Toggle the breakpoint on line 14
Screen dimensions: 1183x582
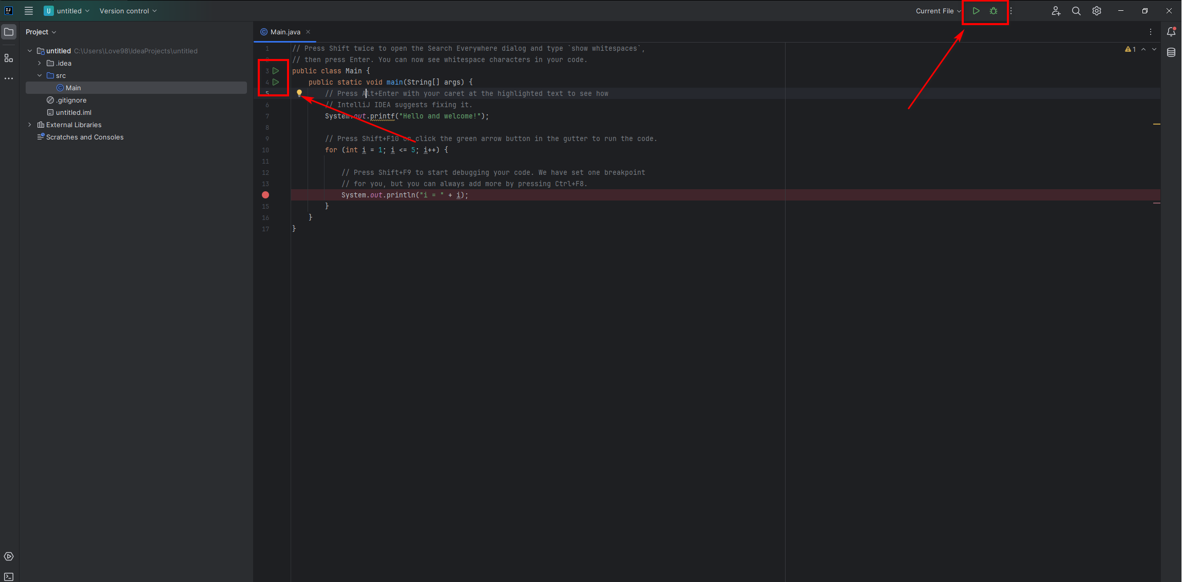[265, 195]
